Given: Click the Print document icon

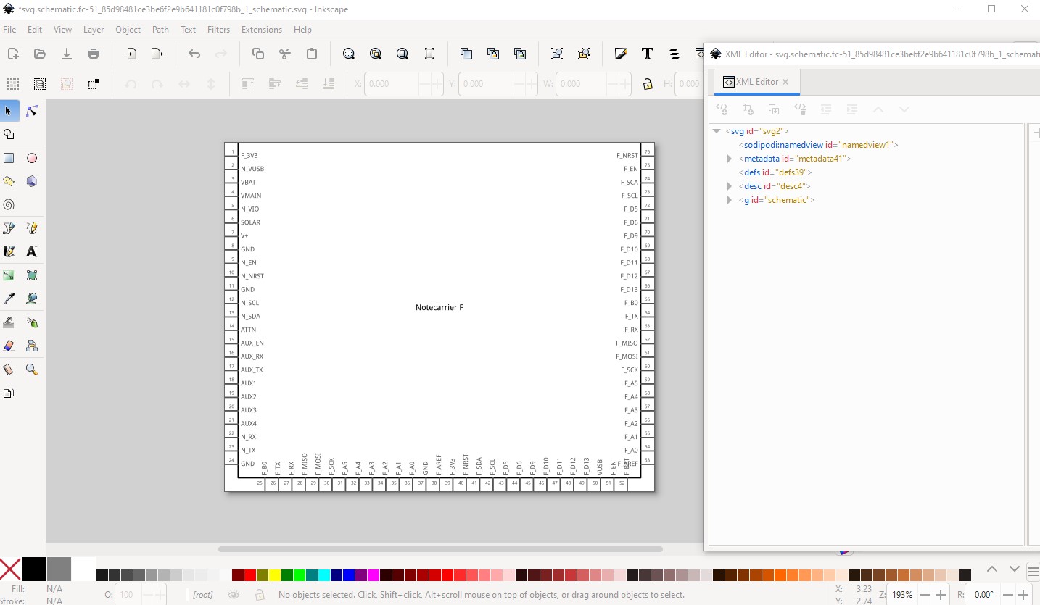Looking at the screenshot, I should tap(94, 54).
